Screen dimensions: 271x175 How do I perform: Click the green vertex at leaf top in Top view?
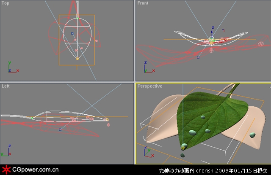(x=78, y=18)
